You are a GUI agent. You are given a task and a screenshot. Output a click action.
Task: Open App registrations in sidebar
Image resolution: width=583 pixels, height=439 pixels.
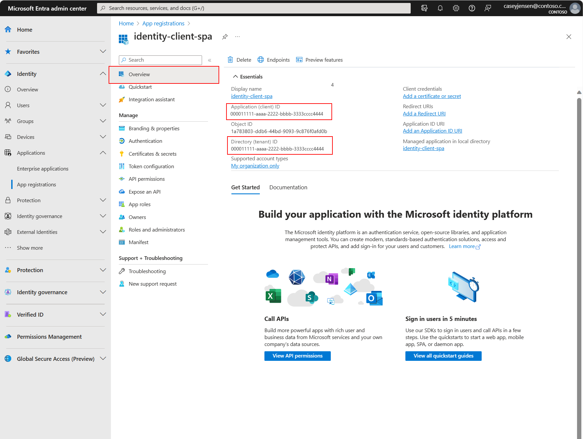[37, 184]
